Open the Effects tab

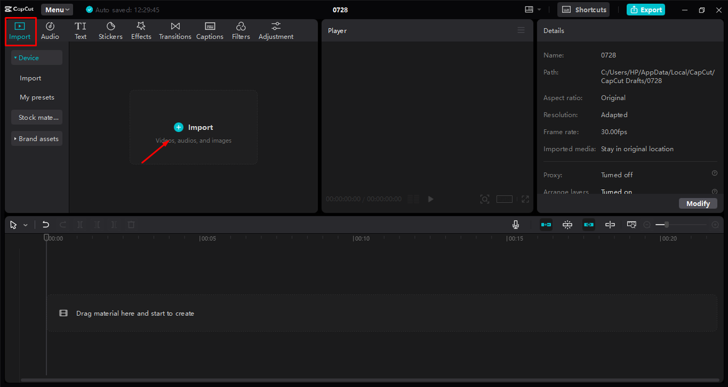point(141,31)
